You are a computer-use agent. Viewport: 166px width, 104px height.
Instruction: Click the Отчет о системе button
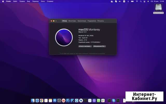point(85,46)
